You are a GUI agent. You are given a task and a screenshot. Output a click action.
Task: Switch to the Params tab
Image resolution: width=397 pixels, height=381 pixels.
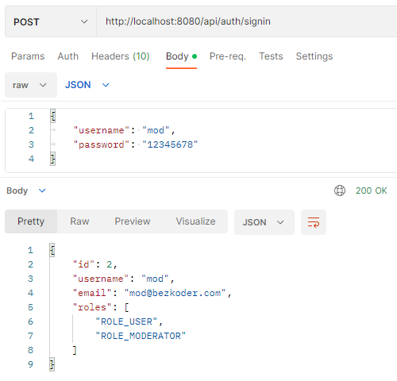[x=28, y=56]
